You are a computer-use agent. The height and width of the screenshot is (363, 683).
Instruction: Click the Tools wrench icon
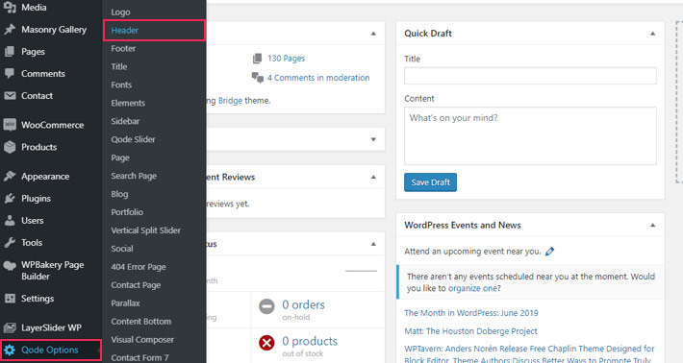coord(10,243)
